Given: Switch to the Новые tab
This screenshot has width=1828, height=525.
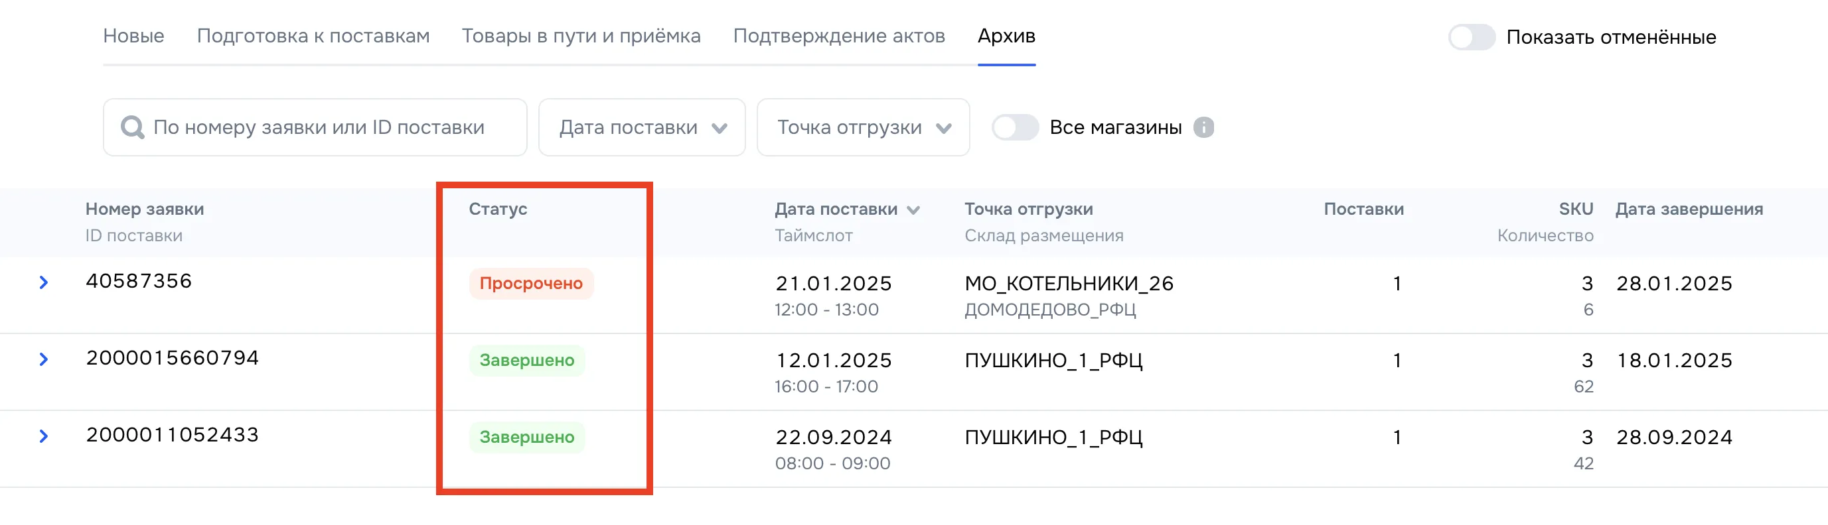Looking at the screenshot, I should coord(133,36).
